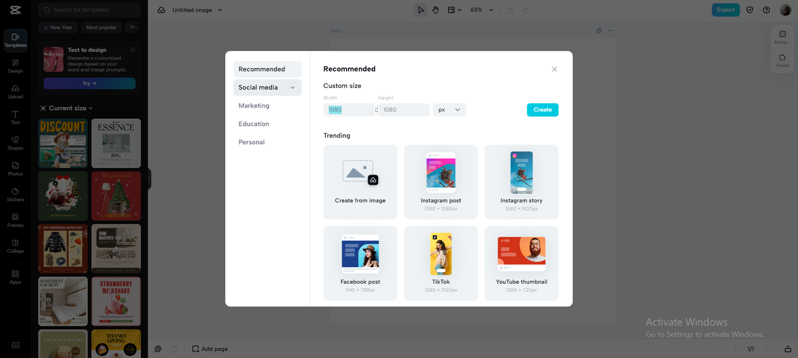Viewport: 798px width, 358px height.
Task: Open the Untitled image name dropdown
Action: 198,10
